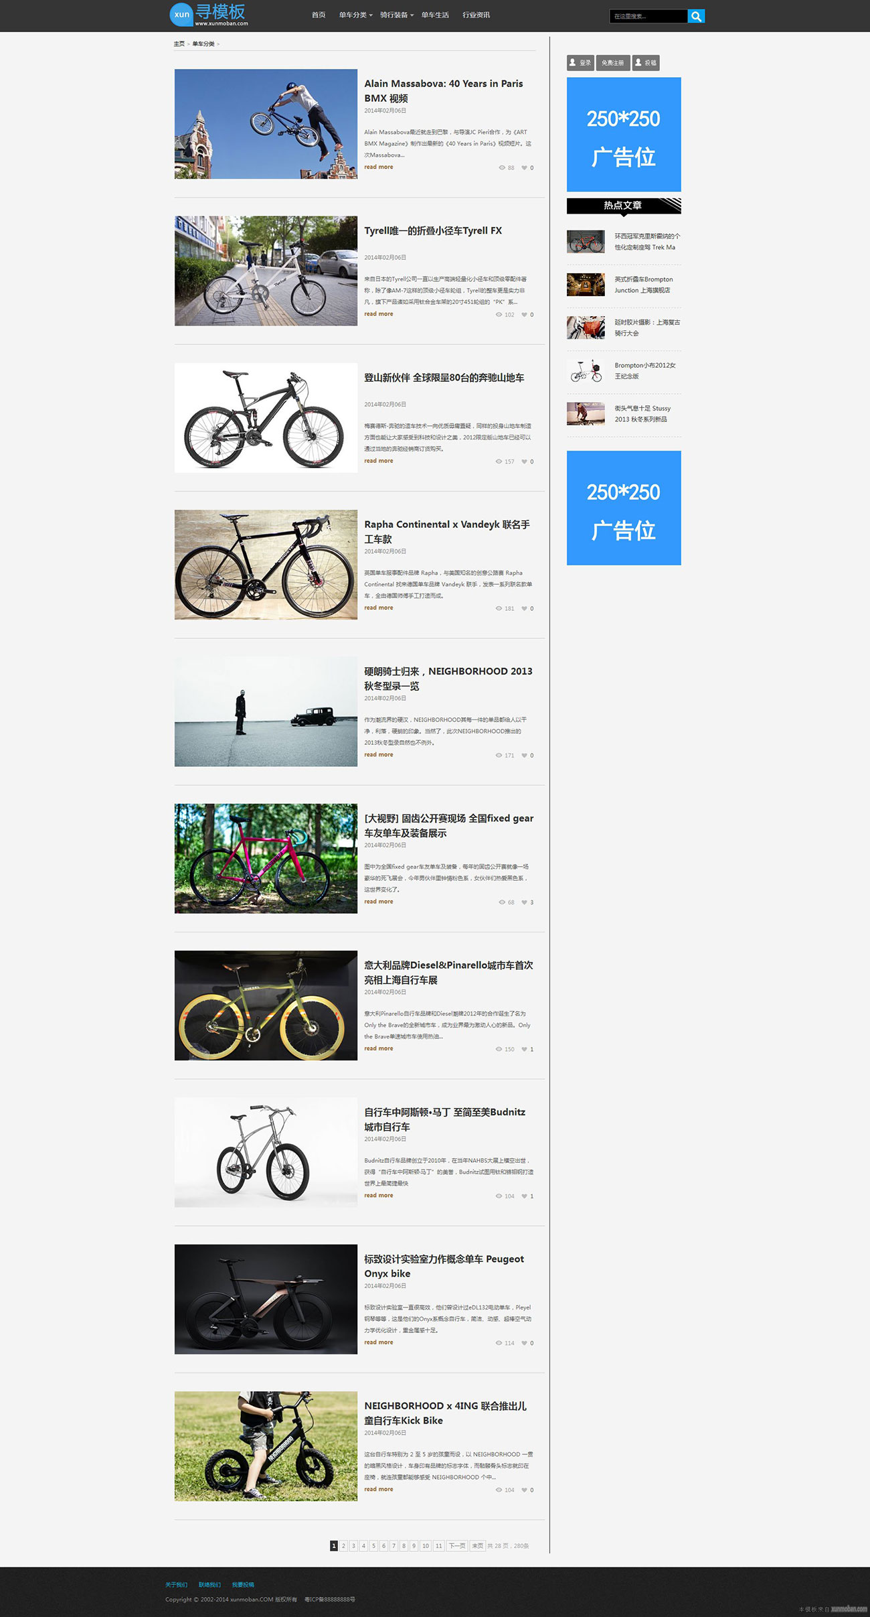The width and height of the screenshot is (870, 1617).
Task: Open the 单车生活 menu item
Action: point(435,15)
